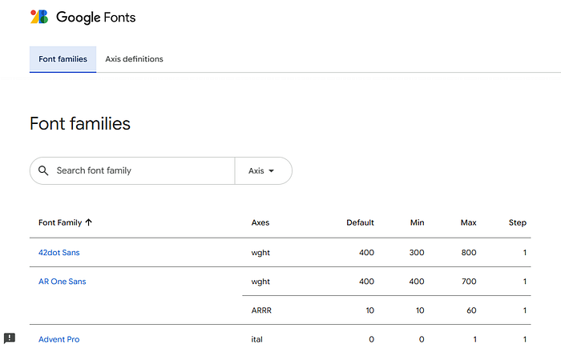Click the Max column header
561x352 pixels.
[x=468, y=222]
